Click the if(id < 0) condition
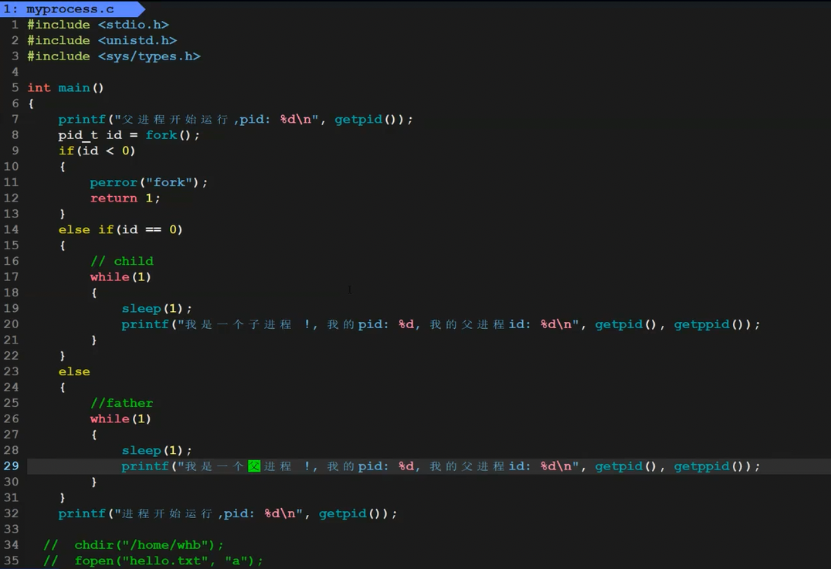The height and width of the screenshot is (569, 831). [97, 151]
